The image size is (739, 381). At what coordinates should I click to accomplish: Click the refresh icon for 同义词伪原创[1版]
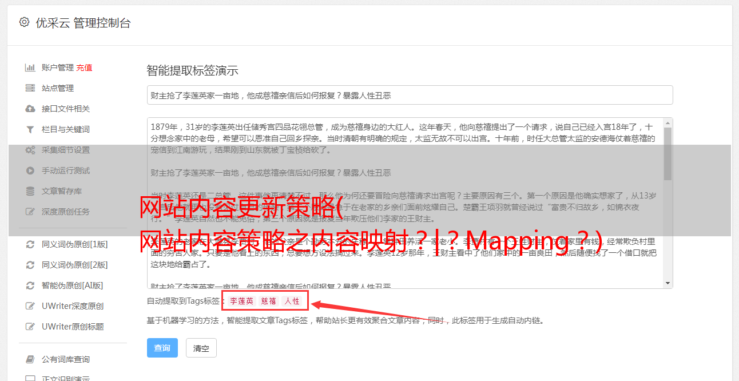(30, 244)
